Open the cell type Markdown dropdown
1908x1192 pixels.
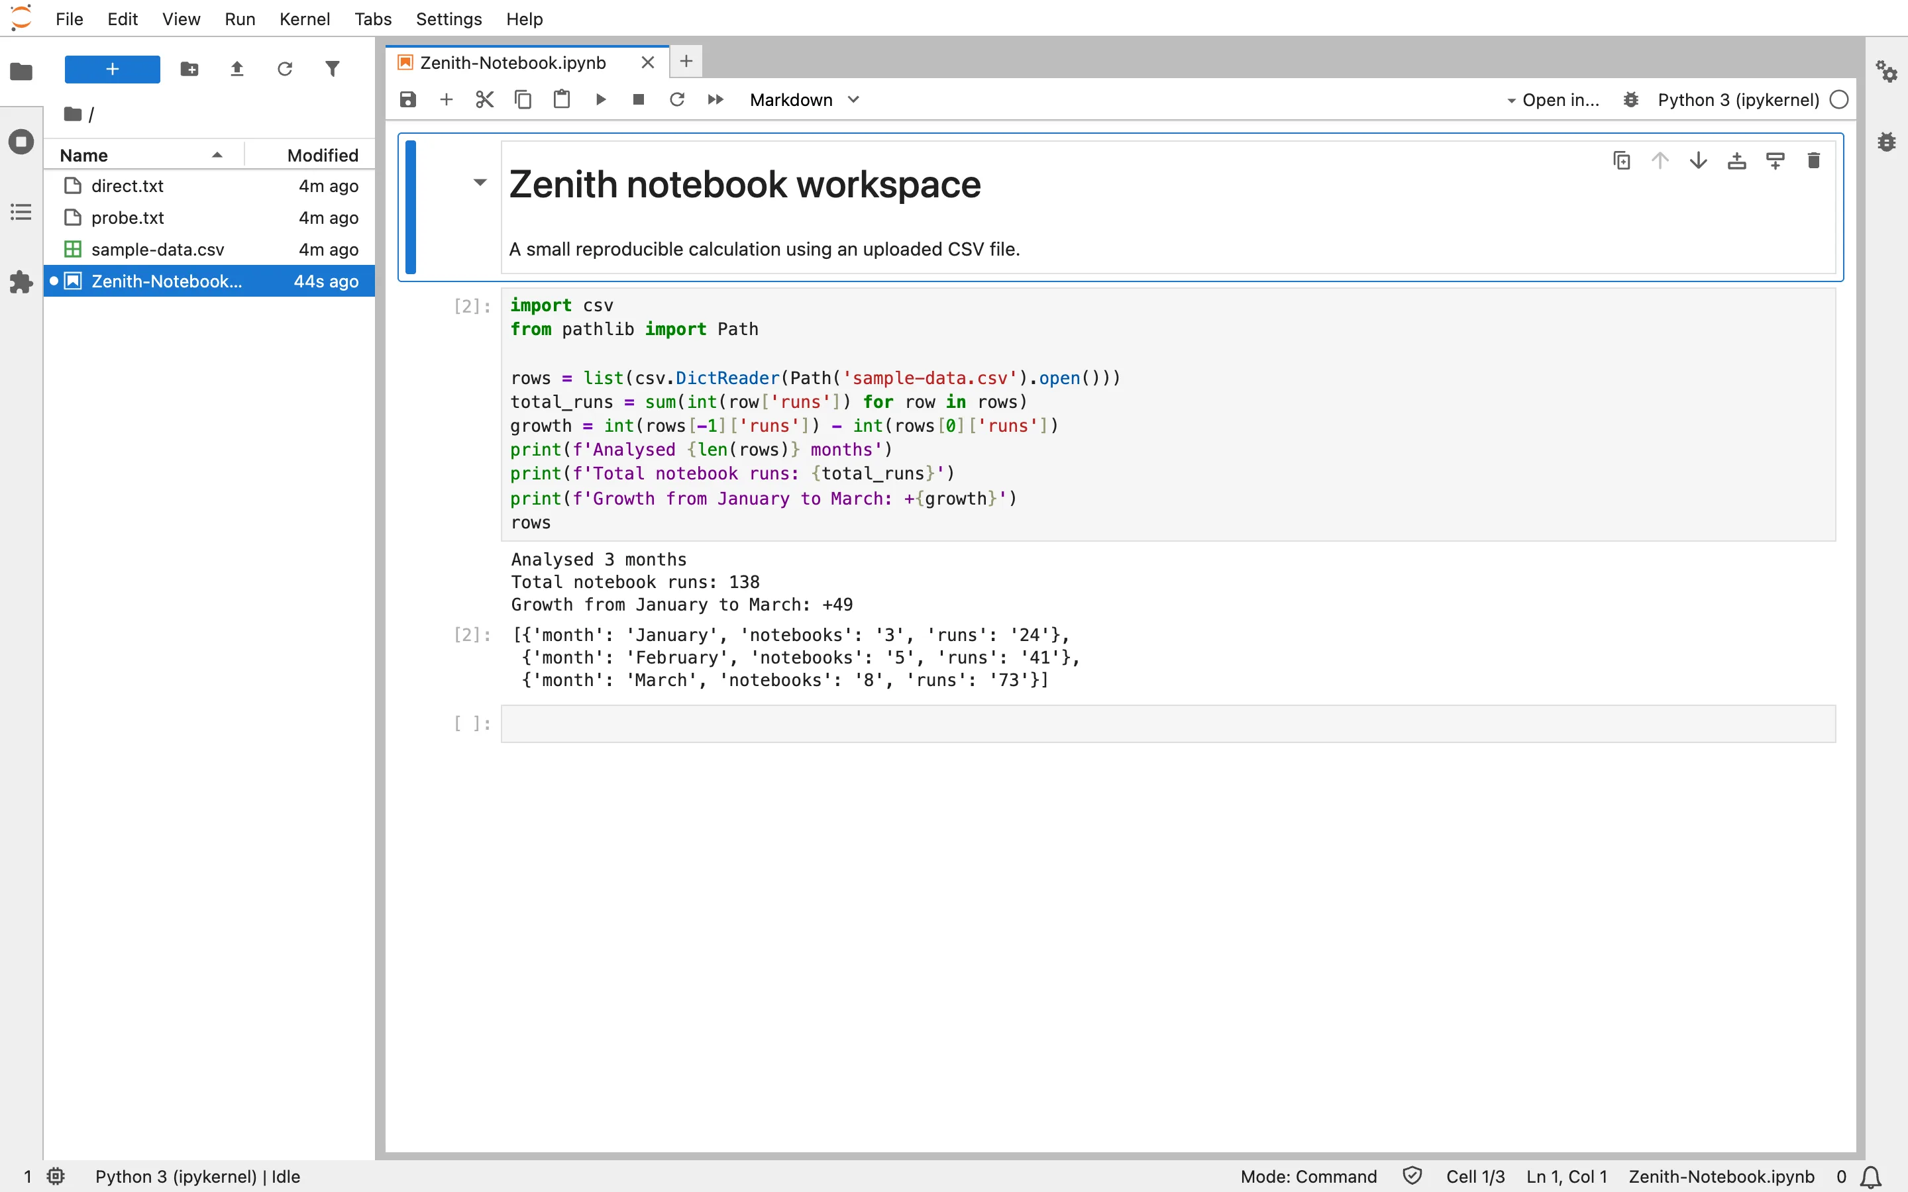[804, 100]
